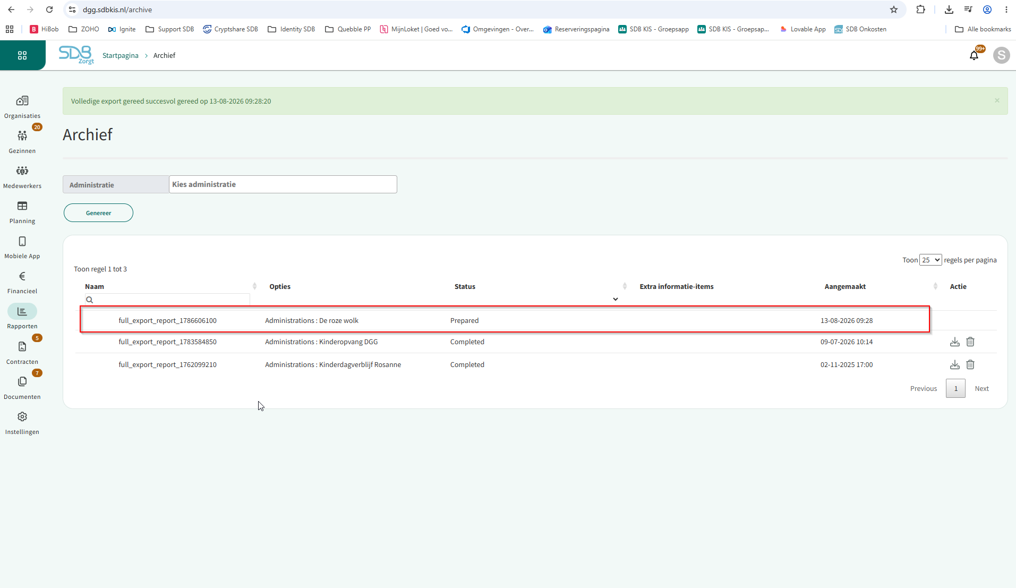Open the Kies administratie selector

click(283, 184)
